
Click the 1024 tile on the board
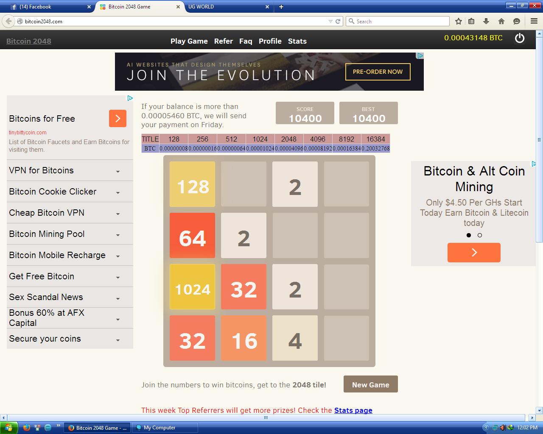click(193, 287)
